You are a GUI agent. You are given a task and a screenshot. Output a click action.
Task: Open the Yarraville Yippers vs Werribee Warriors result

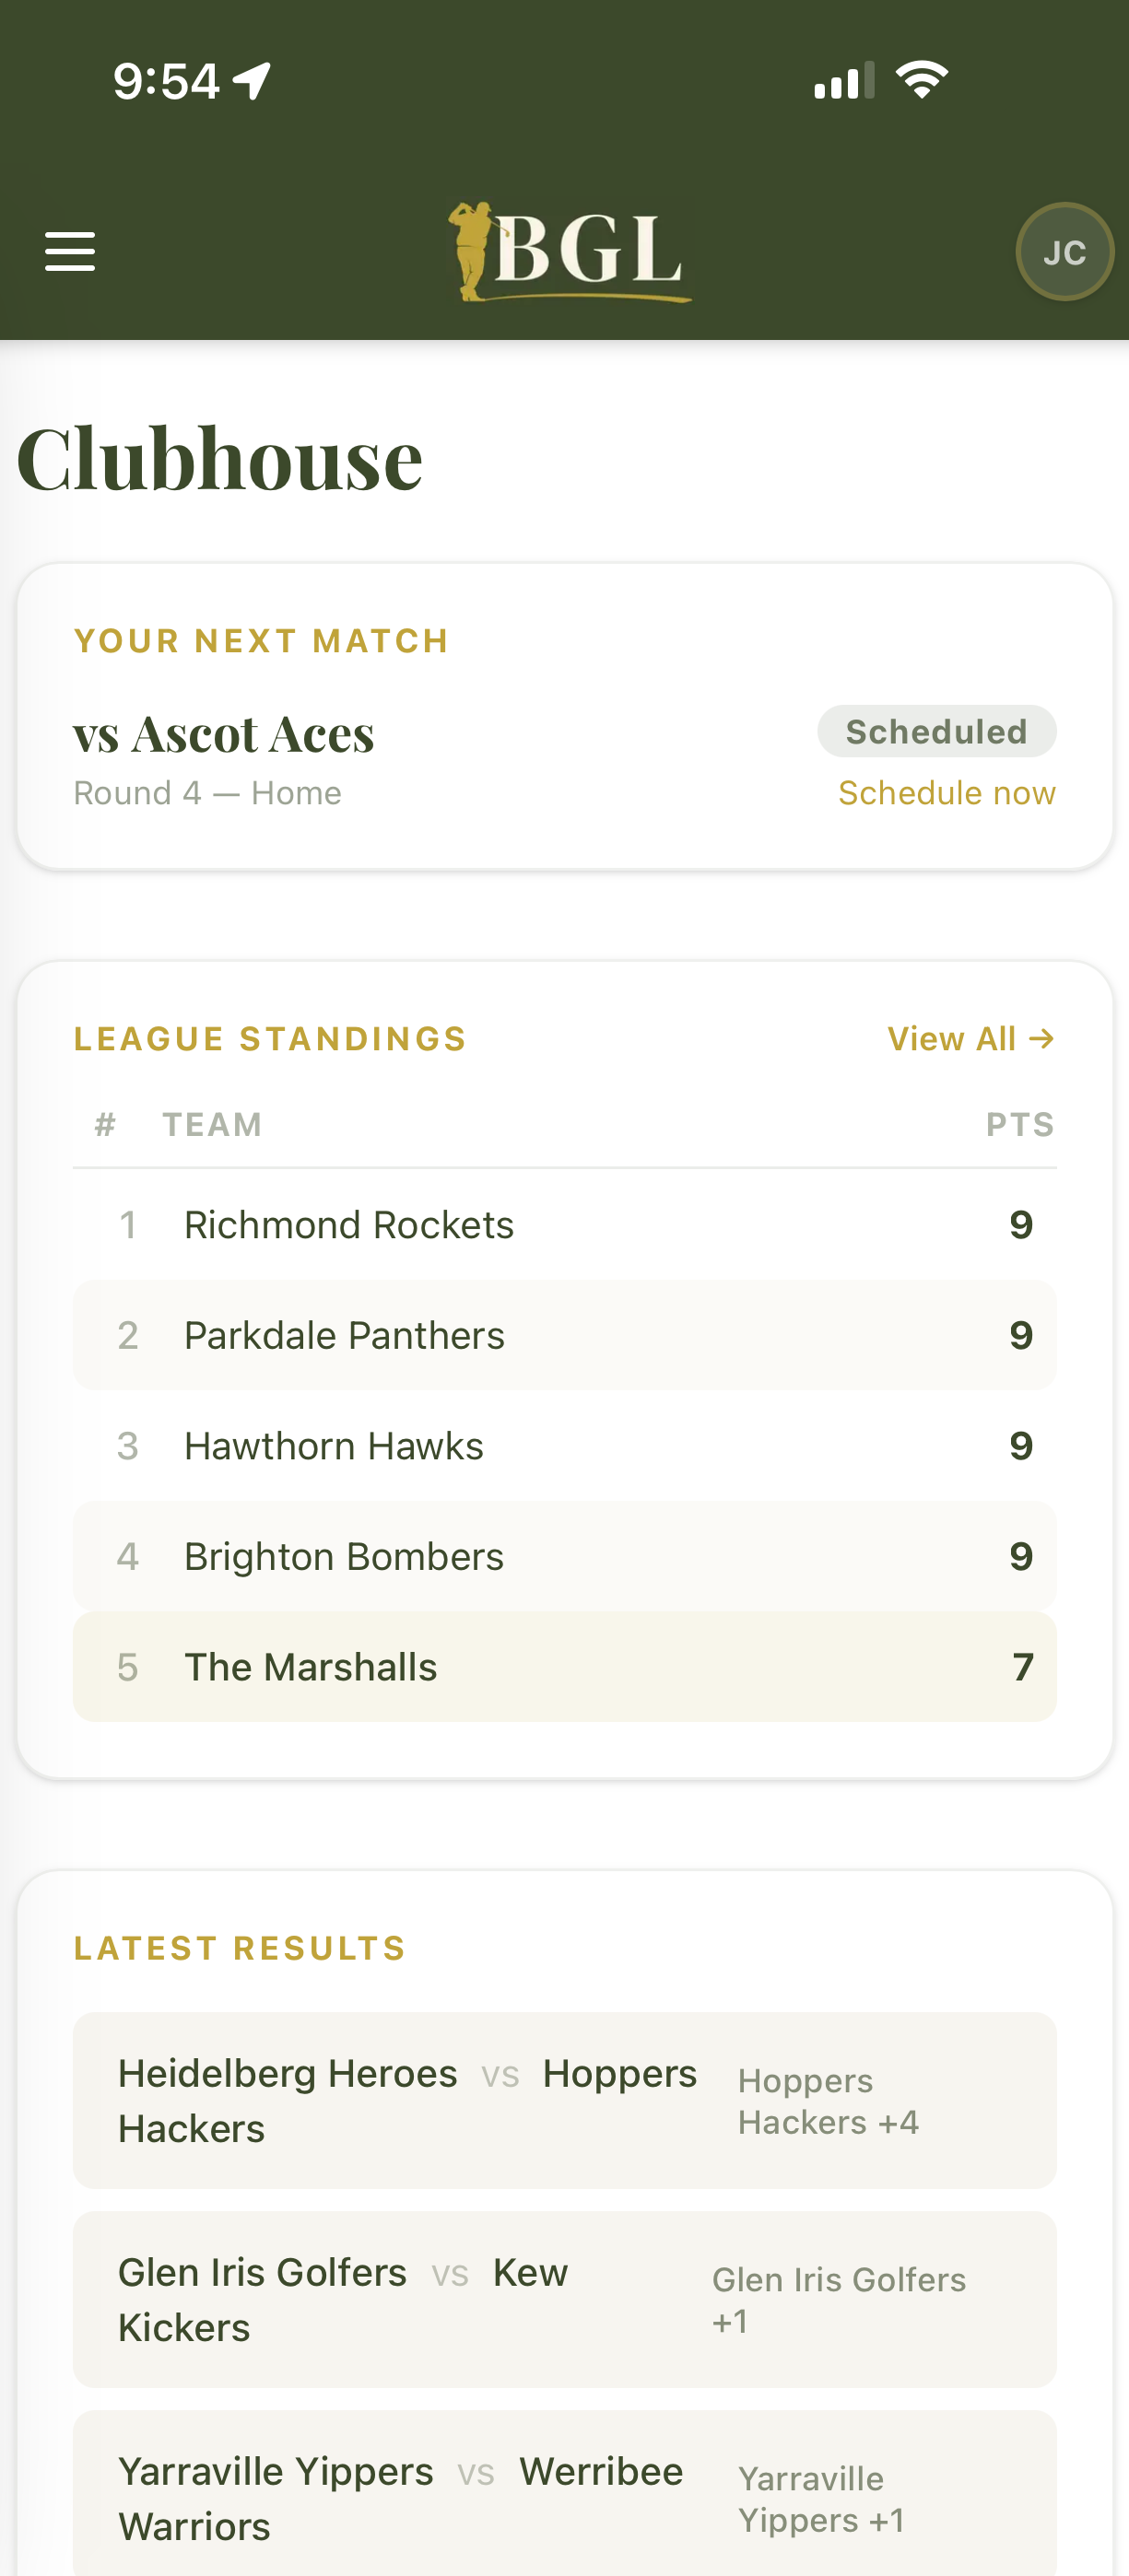(564, 2498)
